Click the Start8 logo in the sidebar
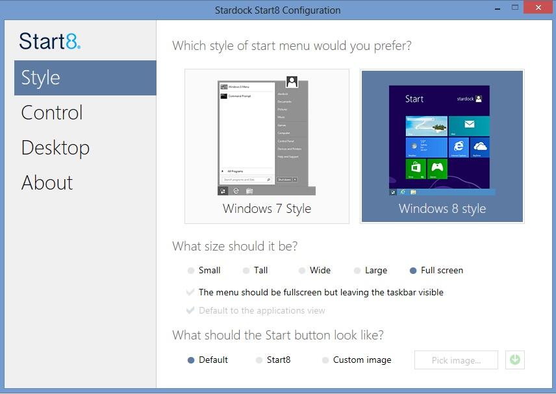This screenshot has width=556, height=394. (x=49, y=41)
